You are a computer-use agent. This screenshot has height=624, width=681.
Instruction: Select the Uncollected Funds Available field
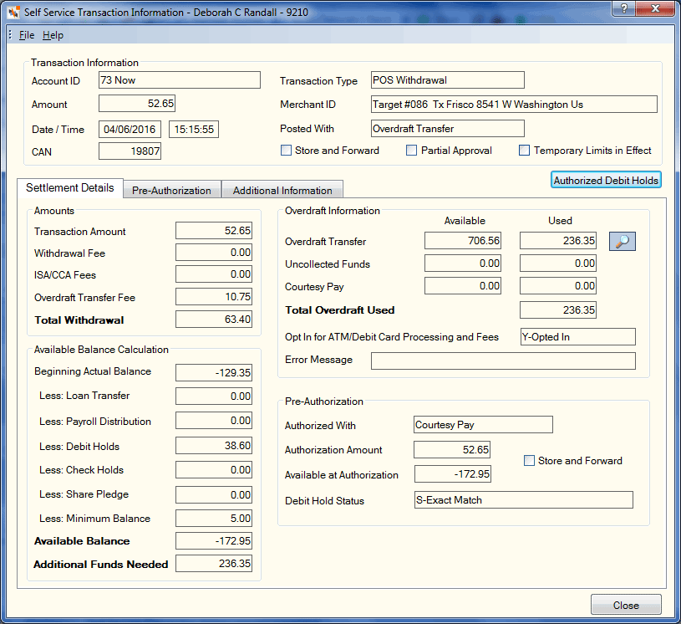463,263
